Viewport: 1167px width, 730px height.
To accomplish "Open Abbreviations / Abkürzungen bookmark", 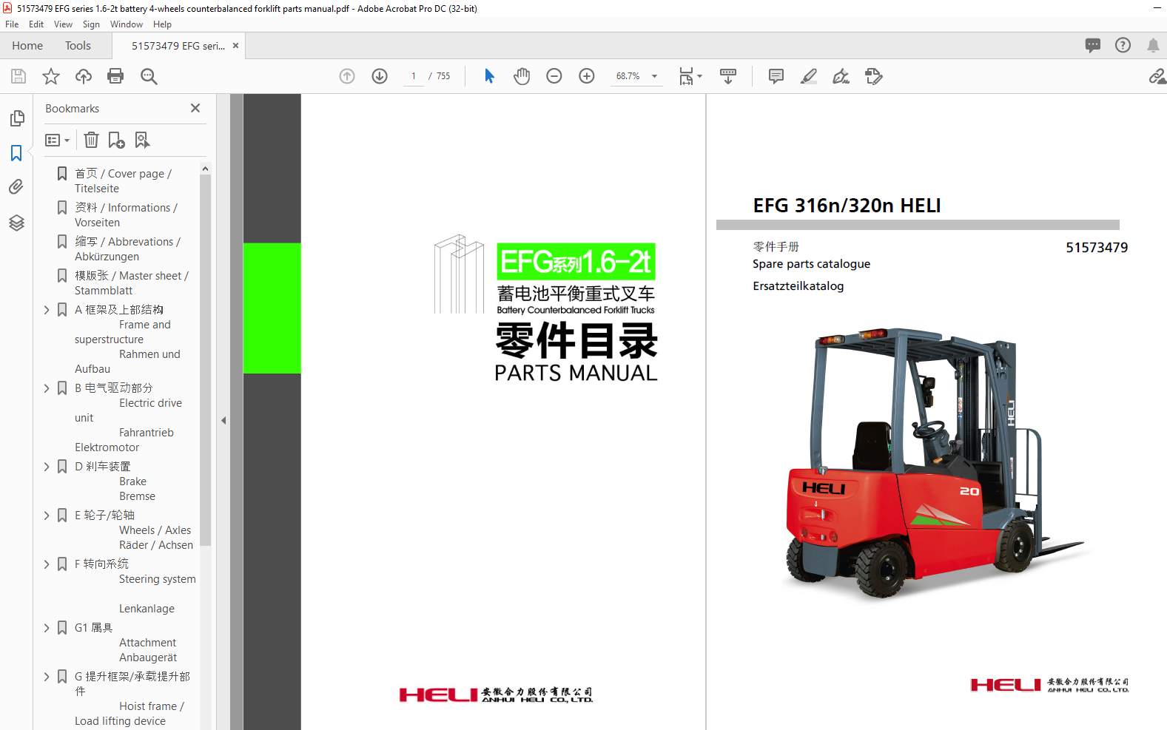I will [127, 249].
